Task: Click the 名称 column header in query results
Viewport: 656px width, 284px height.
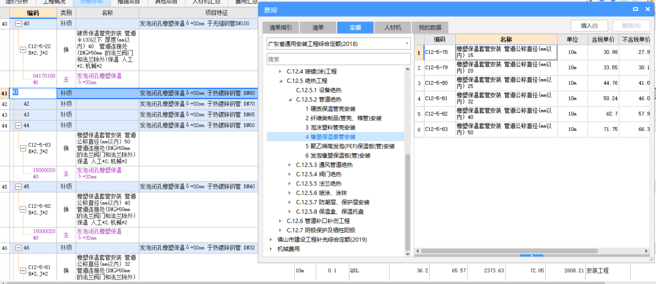Action: click(x=506, y=40)
